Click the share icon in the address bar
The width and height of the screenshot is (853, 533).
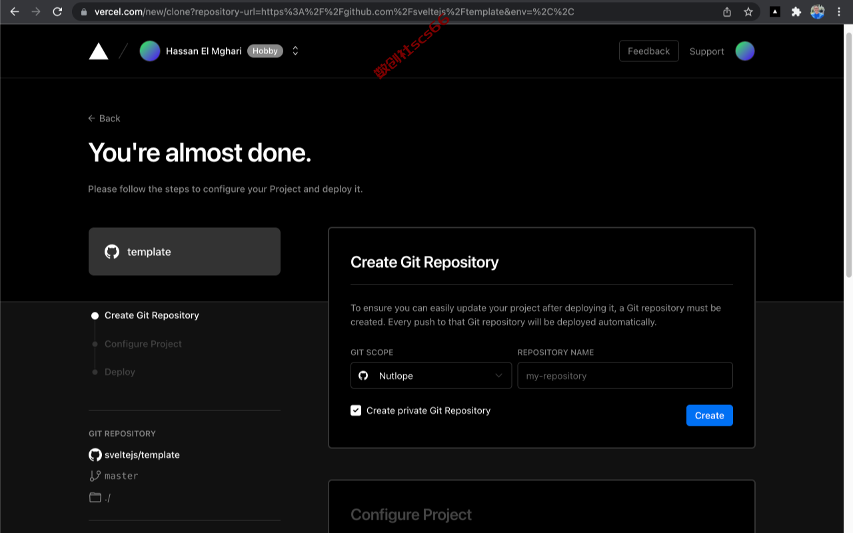tap(727, 12)
